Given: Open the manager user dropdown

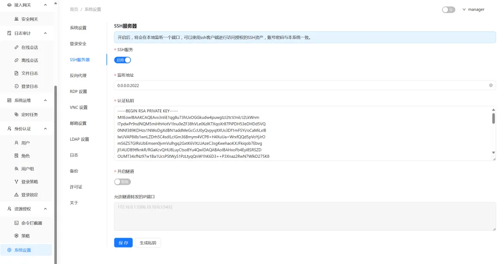Looking at the screenshot, I should tap(473, 10).
